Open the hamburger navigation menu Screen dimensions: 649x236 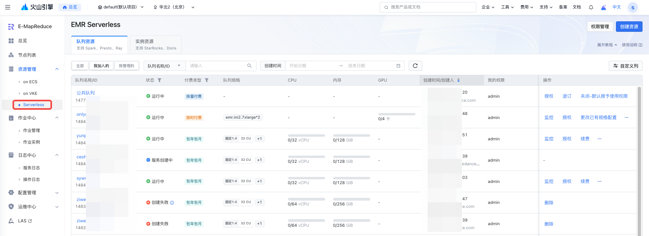[x=8, y=7]
